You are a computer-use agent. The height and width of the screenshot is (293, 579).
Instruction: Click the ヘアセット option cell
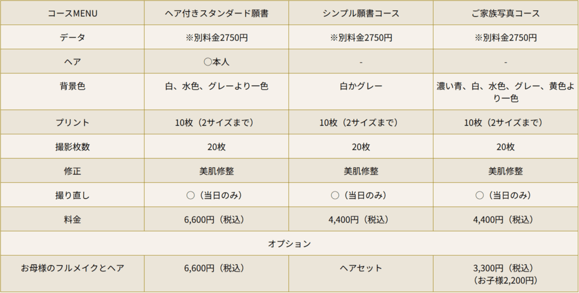pos(361,268)
